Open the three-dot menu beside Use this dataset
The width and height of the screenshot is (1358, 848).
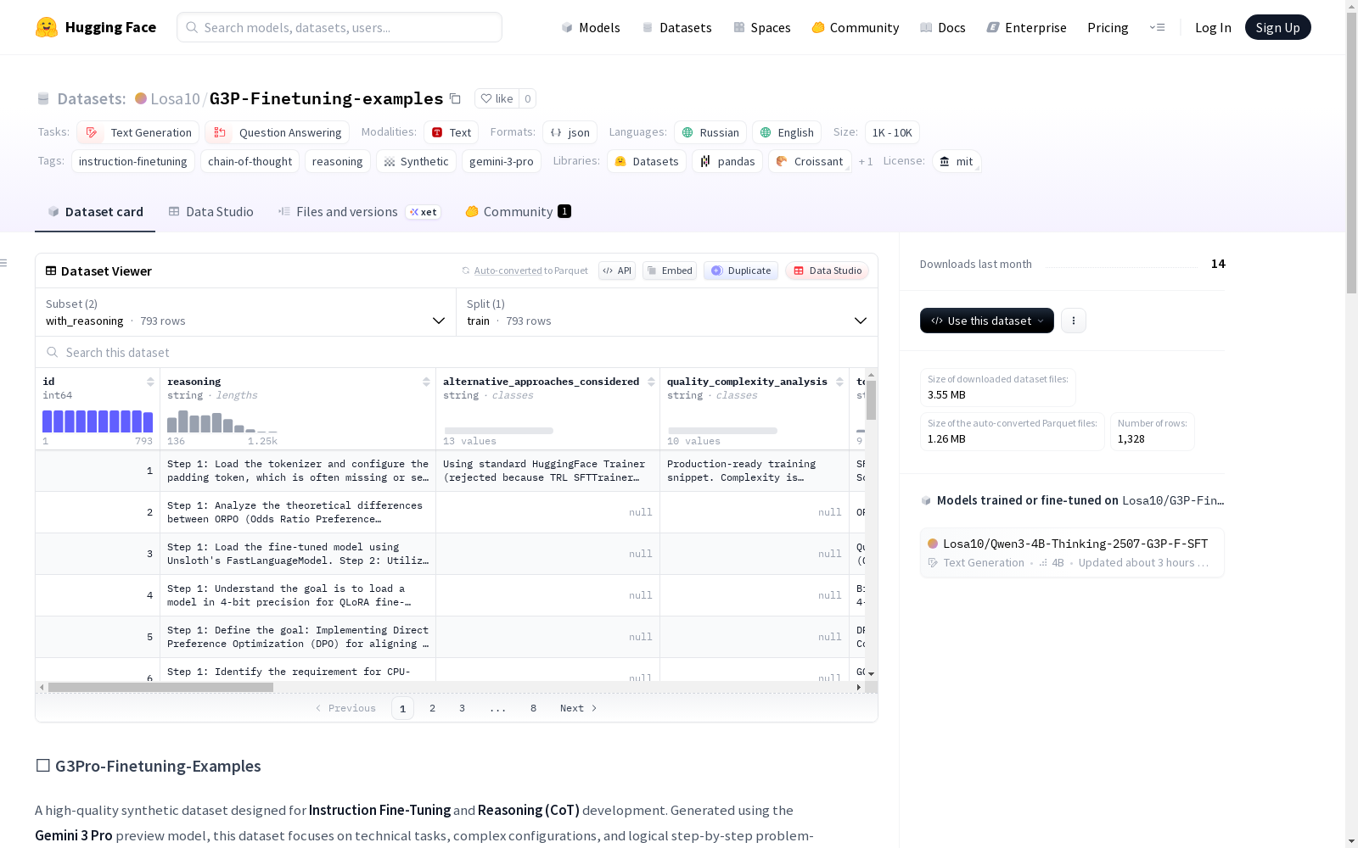pyautogui.click(x=1074, y=321)
